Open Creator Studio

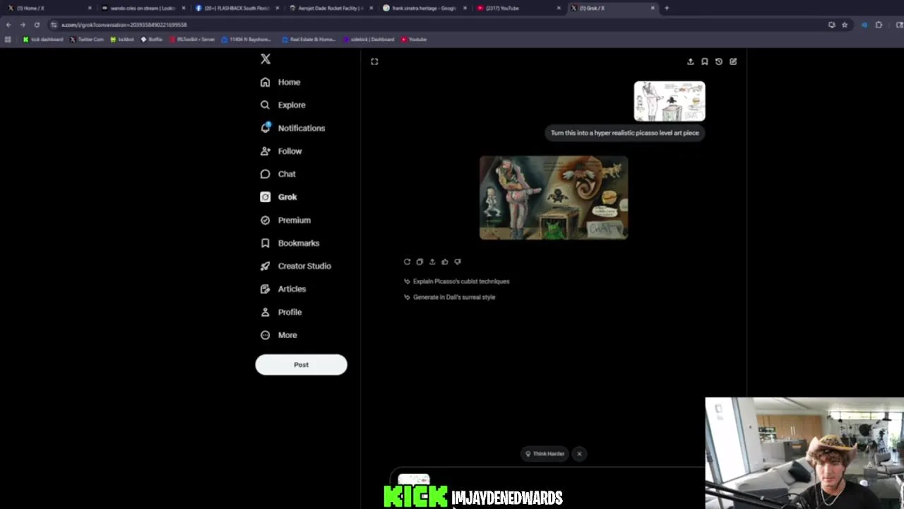(x=295, y=266)
